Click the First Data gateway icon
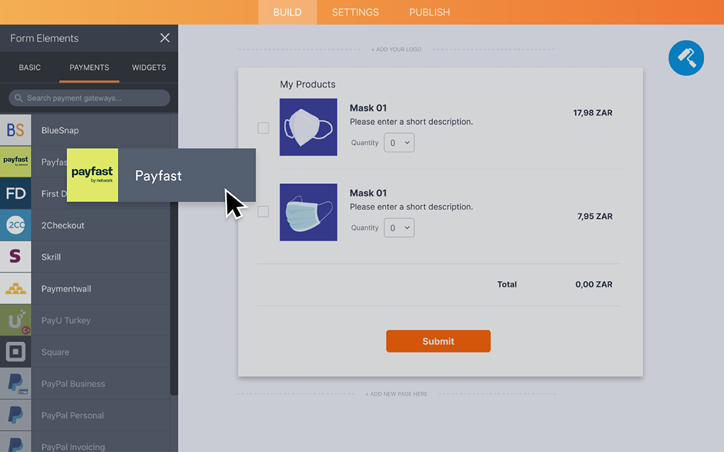This screenshot has width=724, height=452. (x=15, y=193)
